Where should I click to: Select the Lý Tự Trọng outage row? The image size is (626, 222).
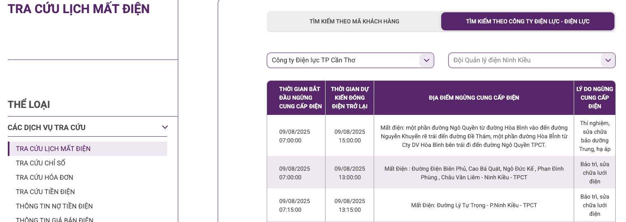coord(441,205)
